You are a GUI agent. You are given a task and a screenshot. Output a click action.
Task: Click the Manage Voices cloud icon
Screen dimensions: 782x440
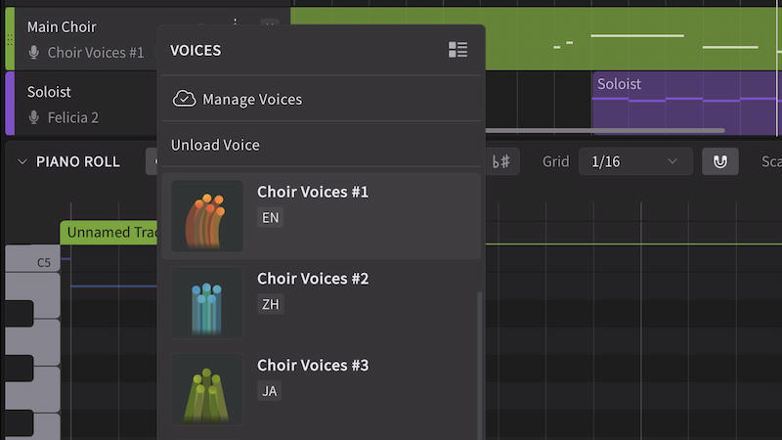coord(183,99)
